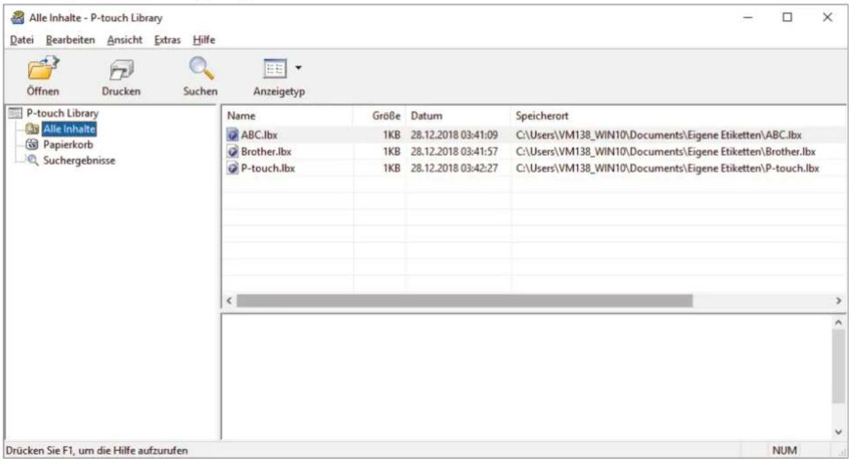Open the Anzeigetyp dropdown arrow
This screenshot has width=849, height=459.
(x=298, y=69)
